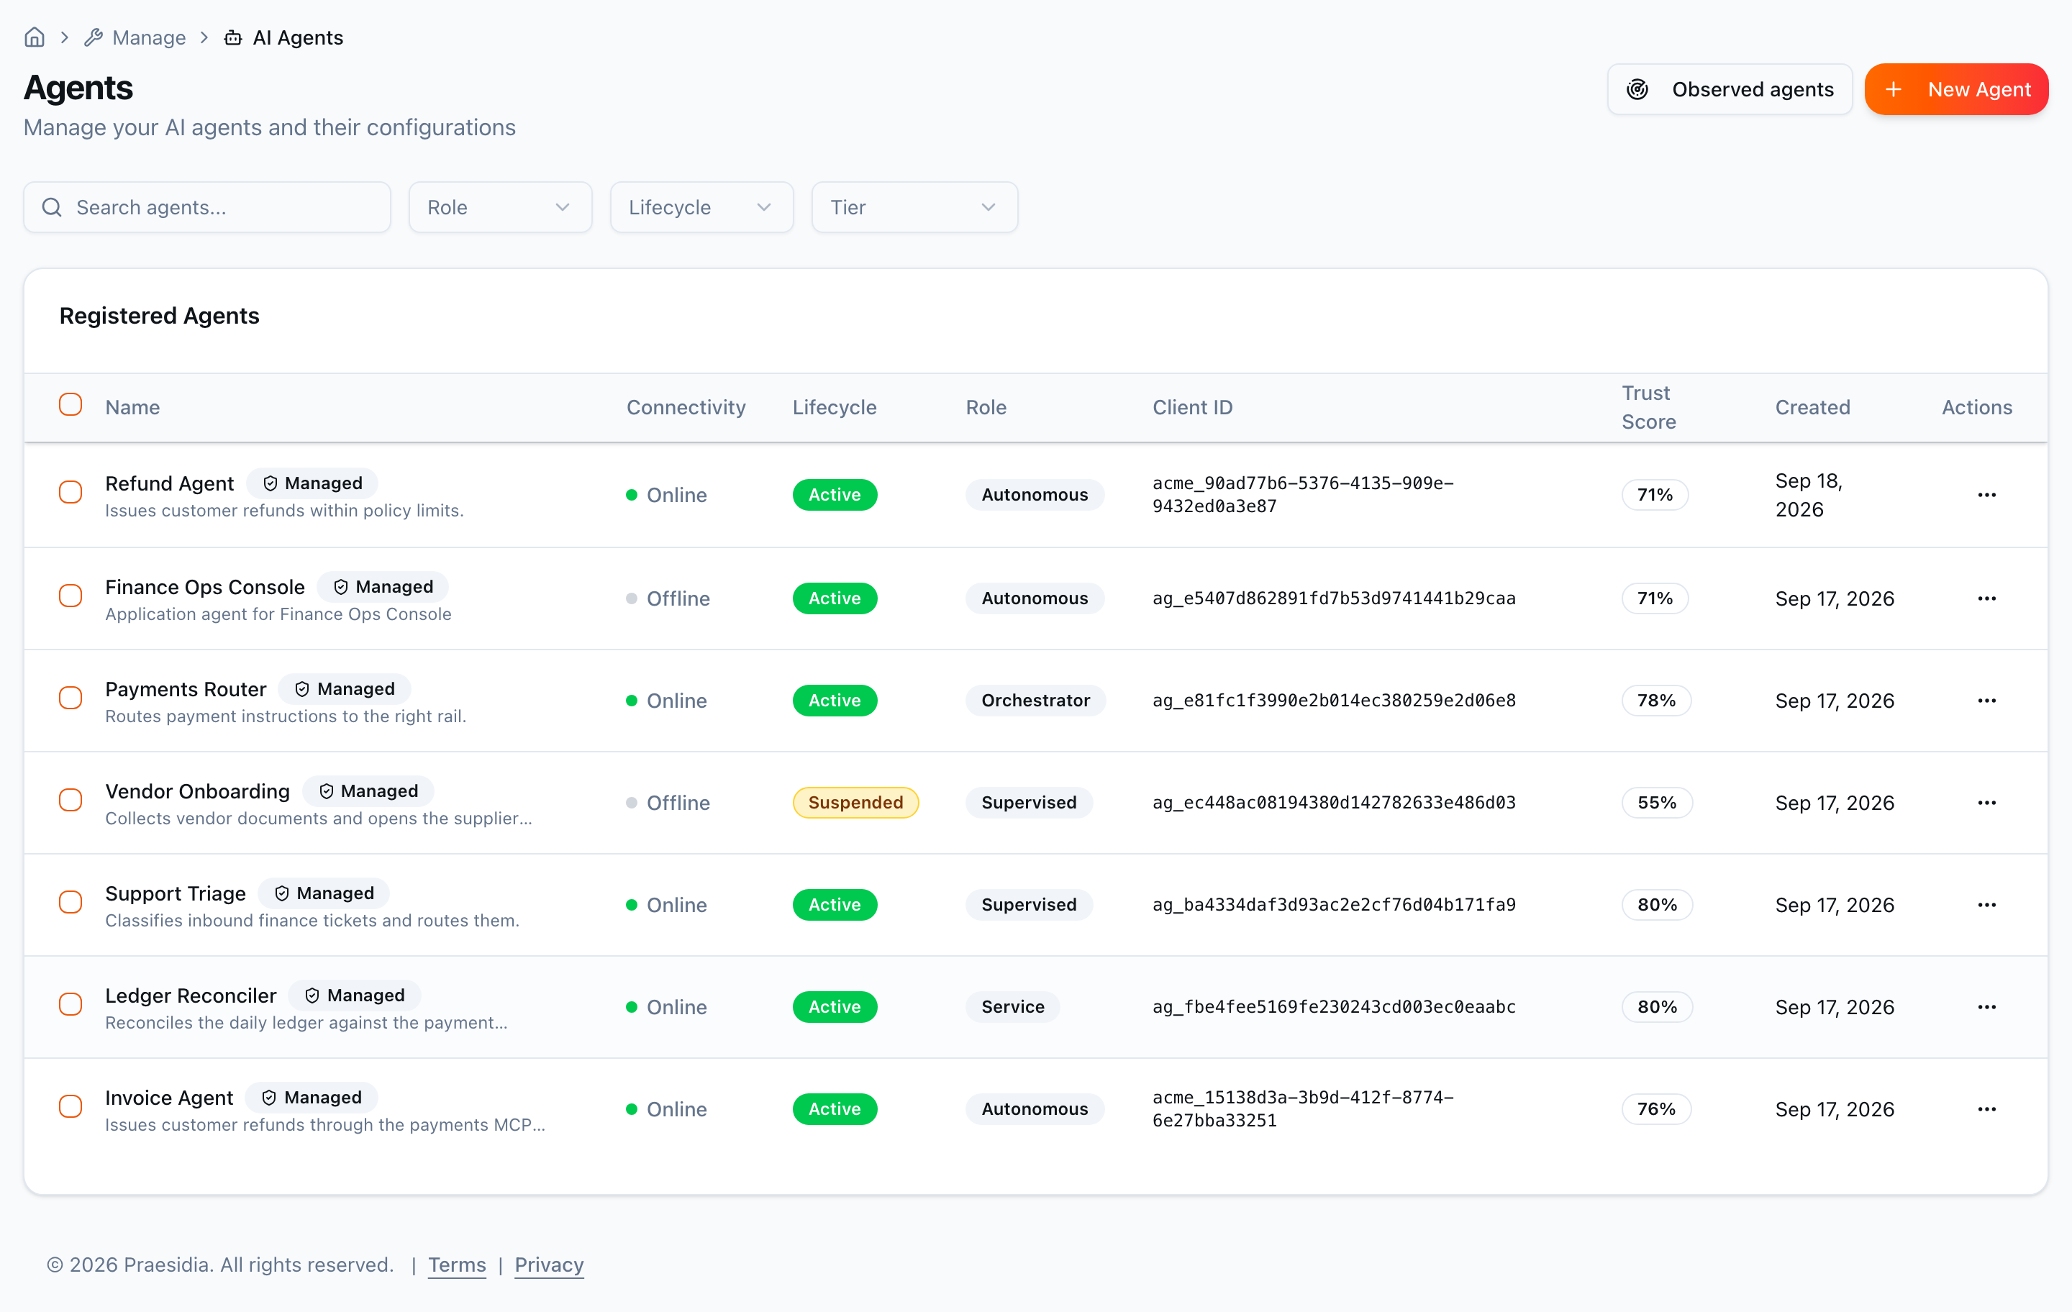Open Observed agents view

pos(1730,89)
